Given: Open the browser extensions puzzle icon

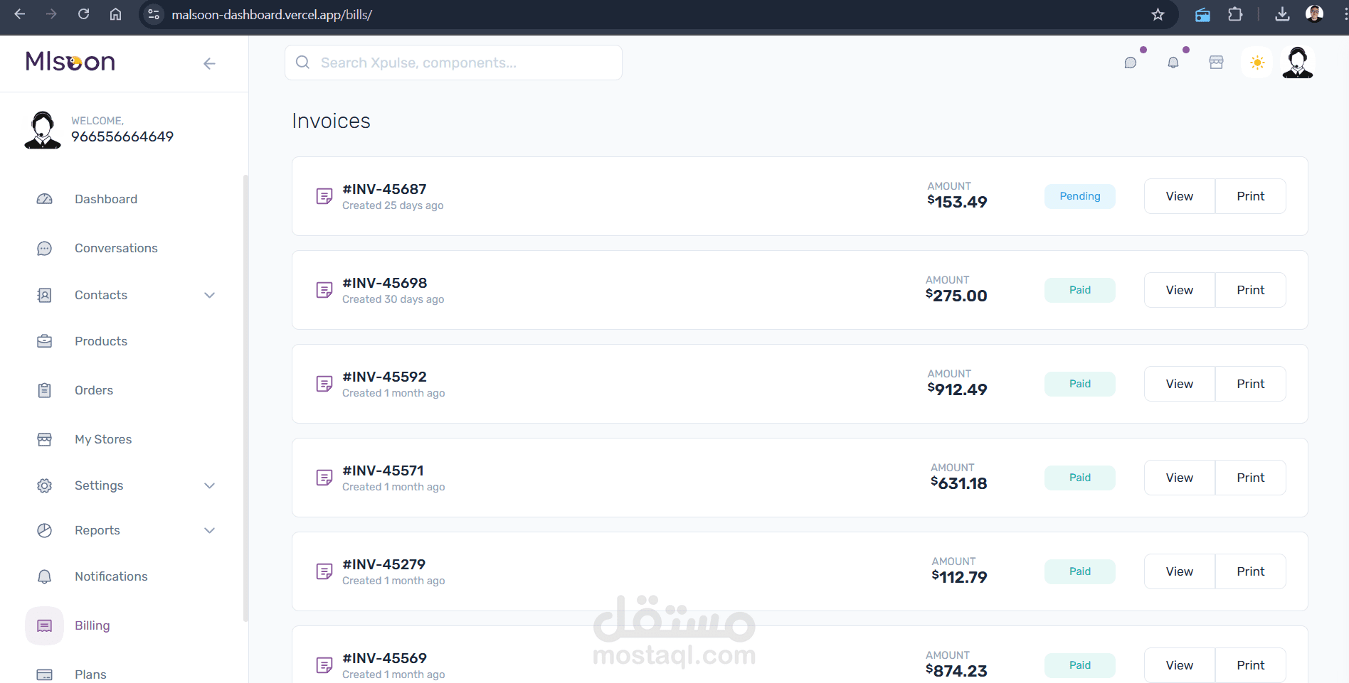Looking at the screenshot, I should [x=1235, y=14].
